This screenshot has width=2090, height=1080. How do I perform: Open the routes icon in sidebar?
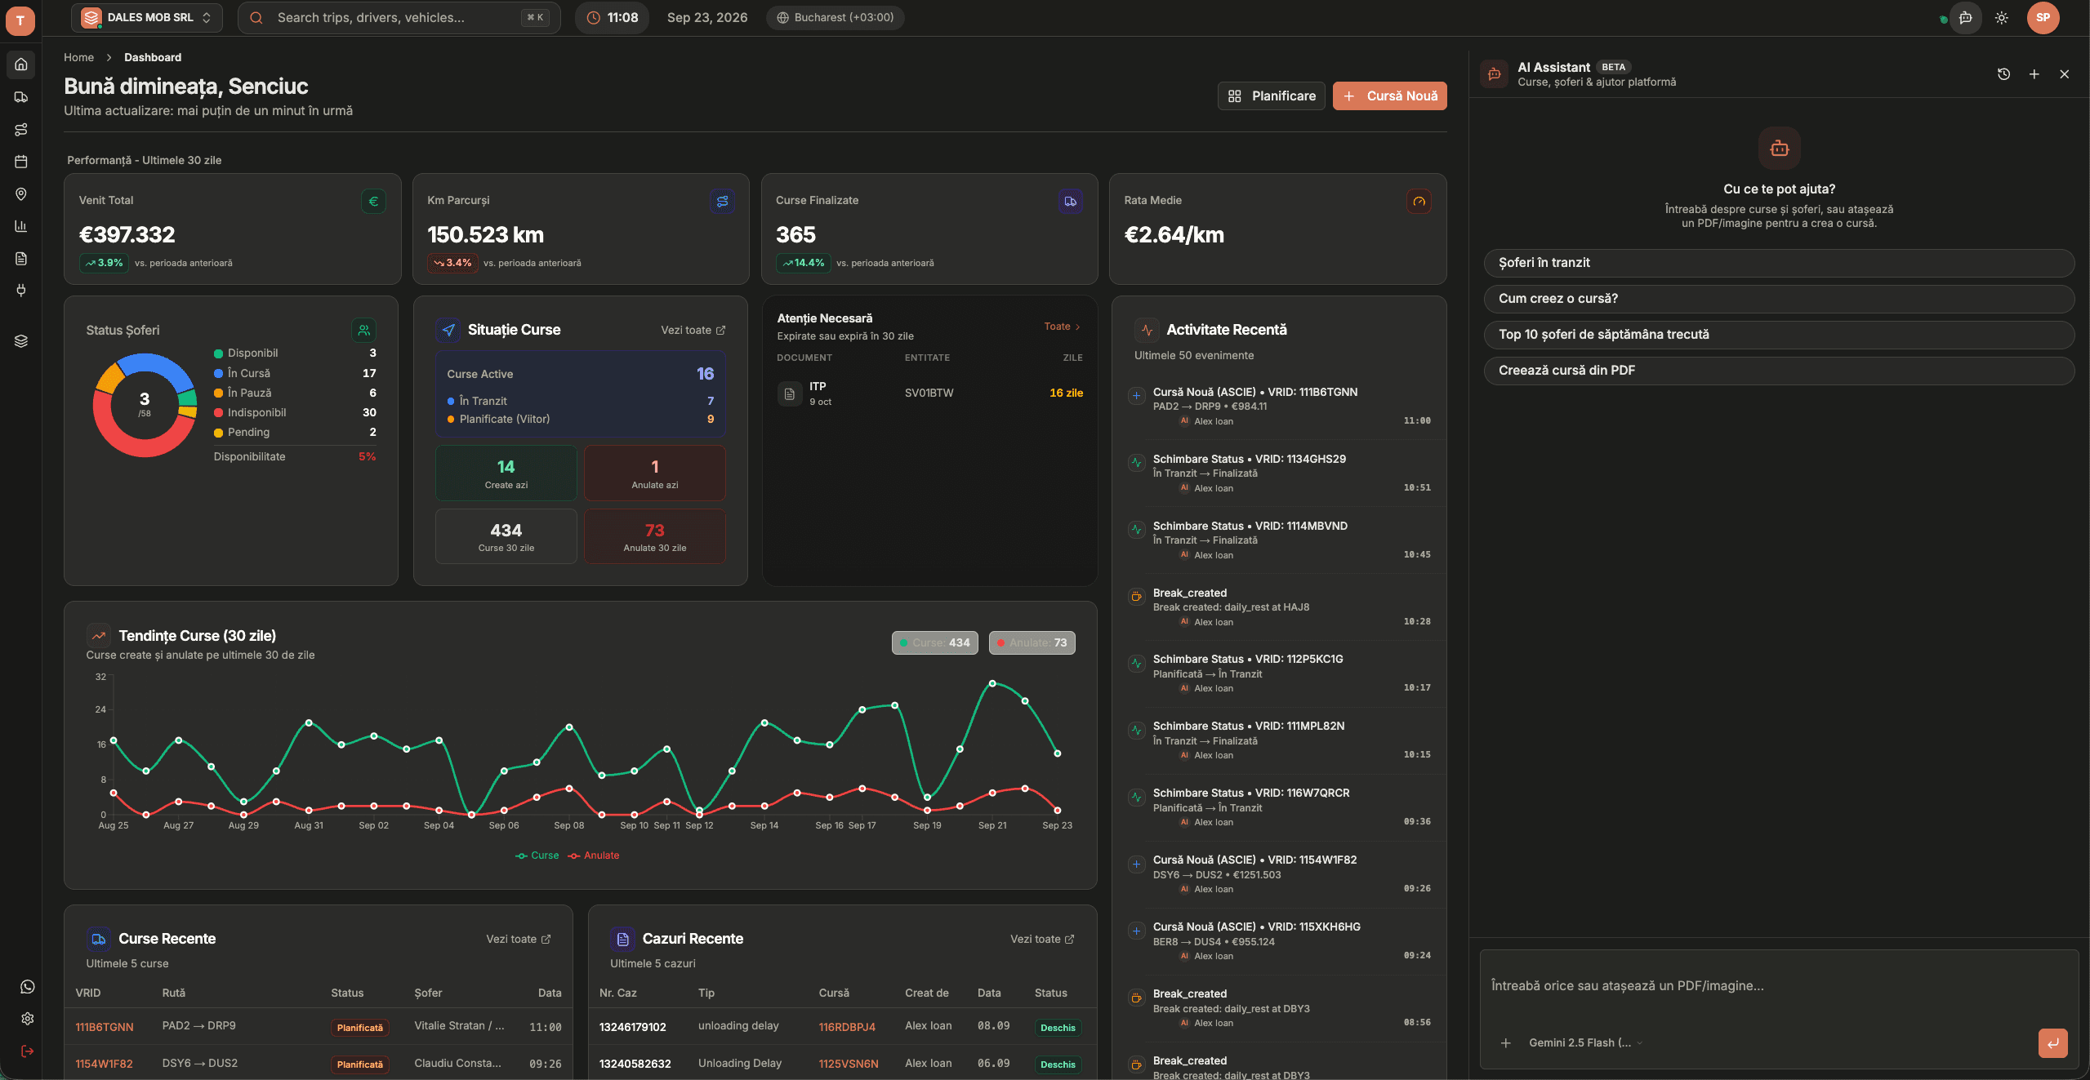(x=21, y=129)
